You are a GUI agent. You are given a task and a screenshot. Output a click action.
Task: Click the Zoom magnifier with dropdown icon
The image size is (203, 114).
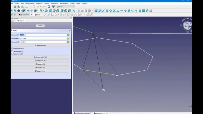(x=41, y=11)
